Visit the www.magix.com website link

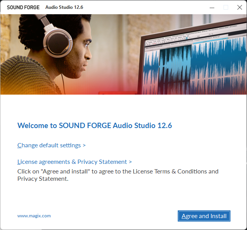pos(34,216)
